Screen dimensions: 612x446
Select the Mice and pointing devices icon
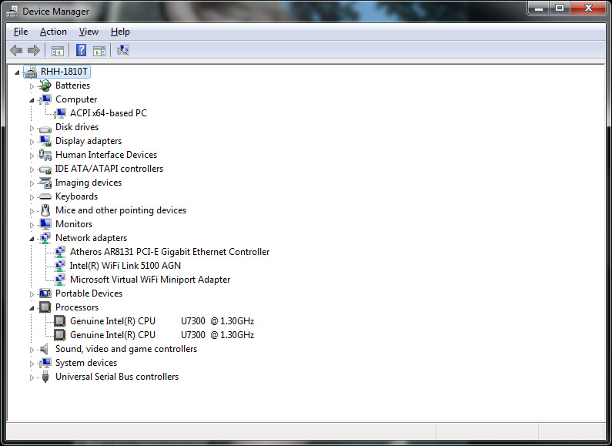click(x=45, y=210)
